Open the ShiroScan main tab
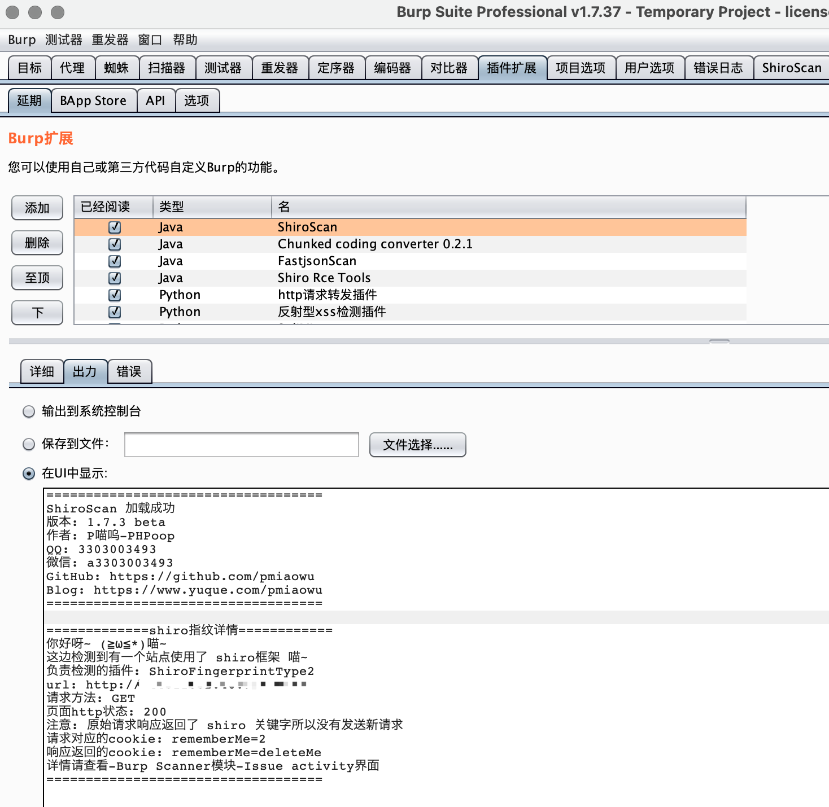 pyautogui.click(x=792, y=68)
